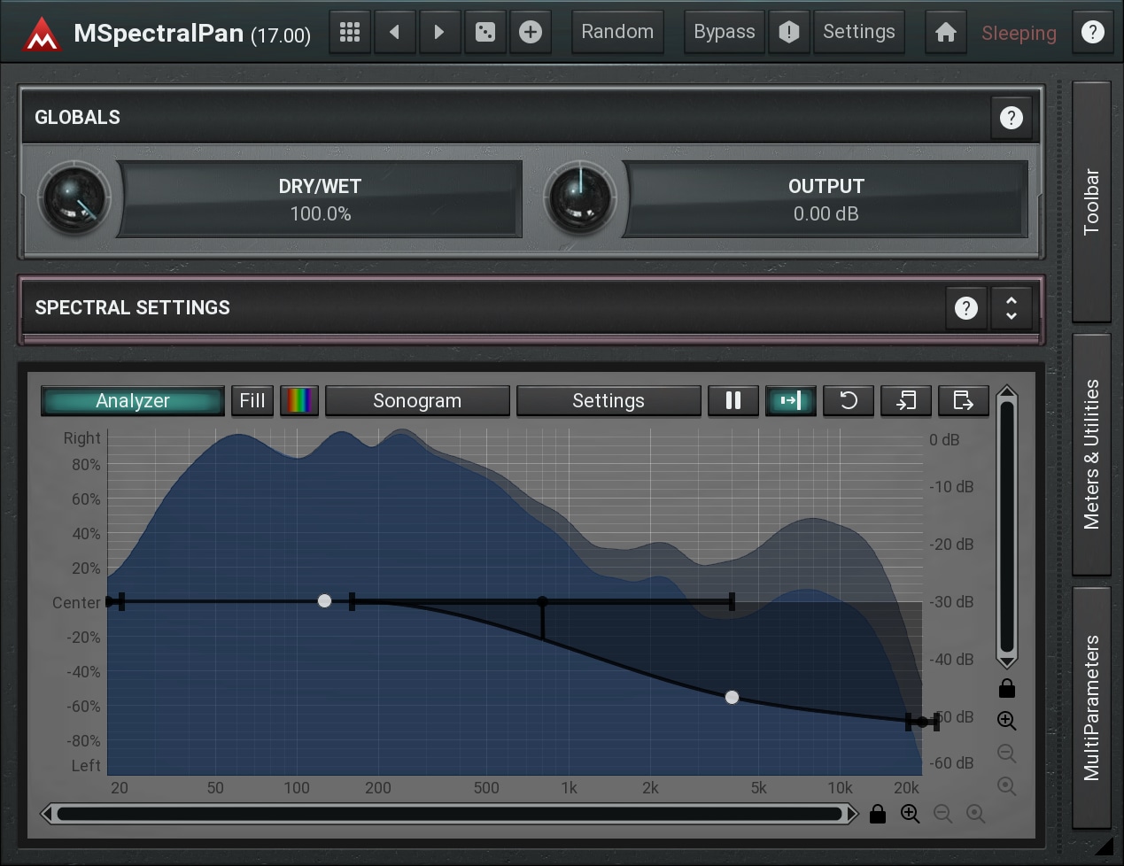The image size is (1124, 866).
Task: Toggle the Analyzer button
Action: pyautogui.click(x=133, y=401)
